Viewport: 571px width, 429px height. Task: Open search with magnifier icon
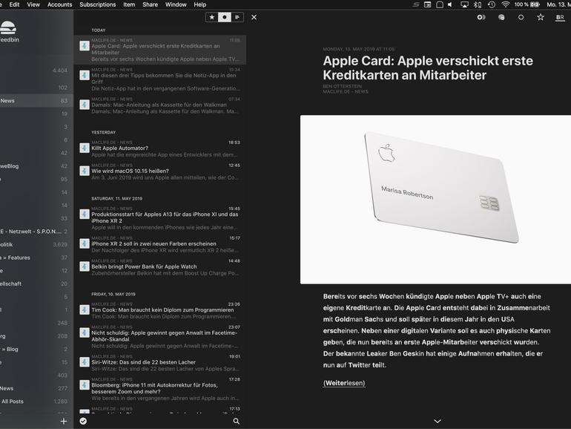point(237,421)
